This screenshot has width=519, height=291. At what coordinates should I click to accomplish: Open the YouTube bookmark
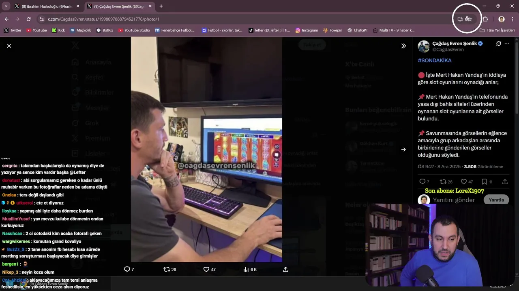tap(36, 30)
